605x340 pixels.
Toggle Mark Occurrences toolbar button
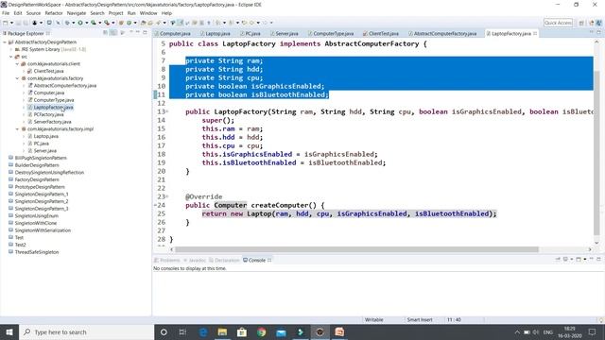[x=180, y=23]
